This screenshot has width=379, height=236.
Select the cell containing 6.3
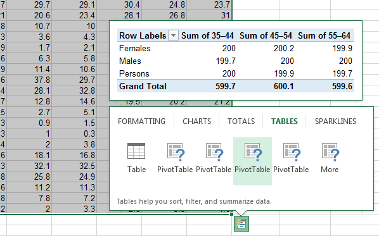point(29,58)
